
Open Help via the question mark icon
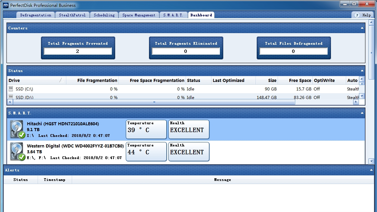tap(358, 15)
